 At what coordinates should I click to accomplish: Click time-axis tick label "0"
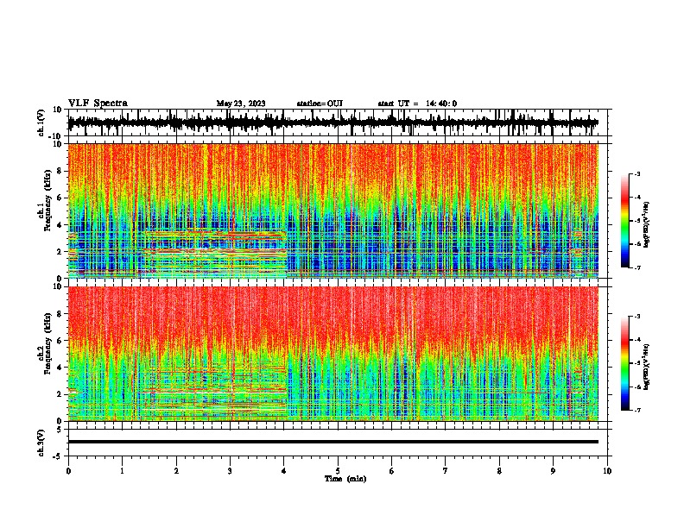(x=68, y=471)
